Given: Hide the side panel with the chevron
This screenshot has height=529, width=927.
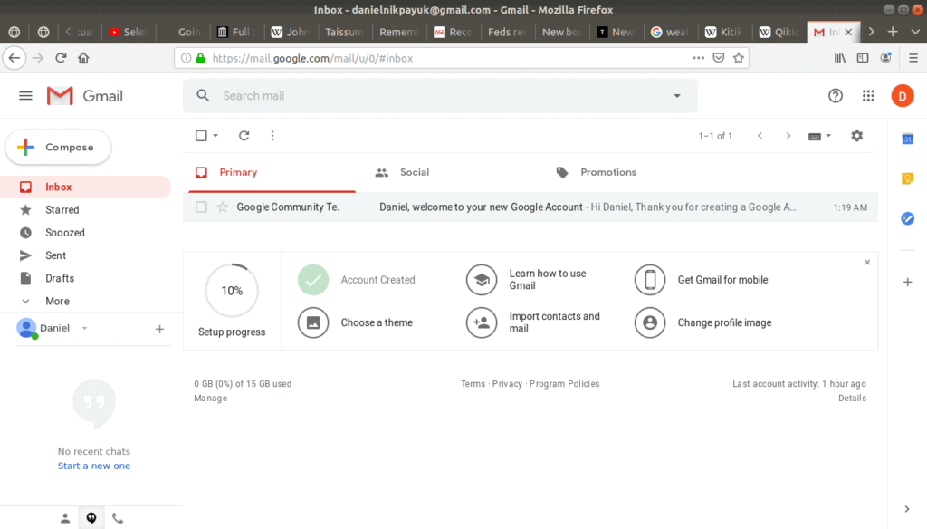Looking at the screenshot, I should click(907, 509).
